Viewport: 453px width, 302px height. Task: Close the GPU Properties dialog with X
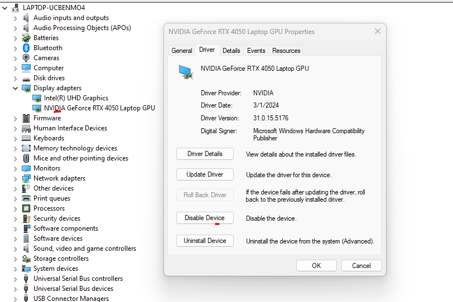point(378,31)
